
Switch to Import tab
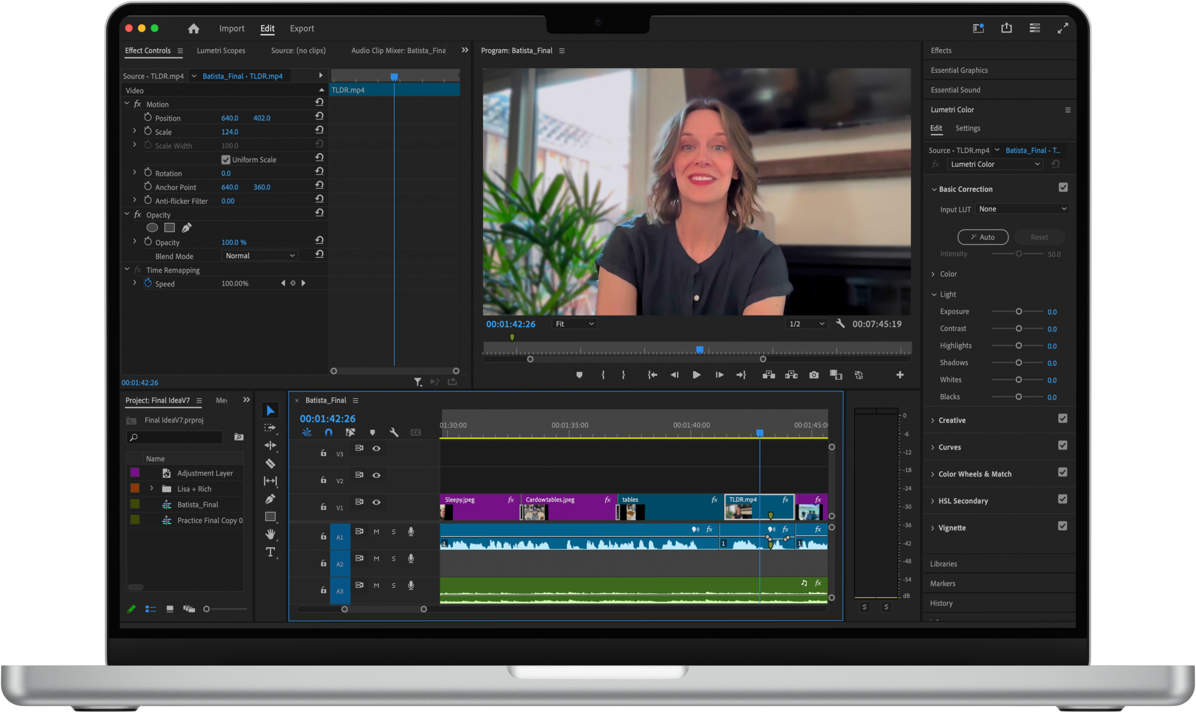[x=232, y=28]
